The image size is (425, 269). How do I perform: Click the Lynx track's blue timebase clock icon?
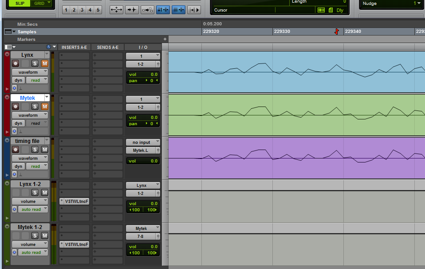click(x=15, y=88)
